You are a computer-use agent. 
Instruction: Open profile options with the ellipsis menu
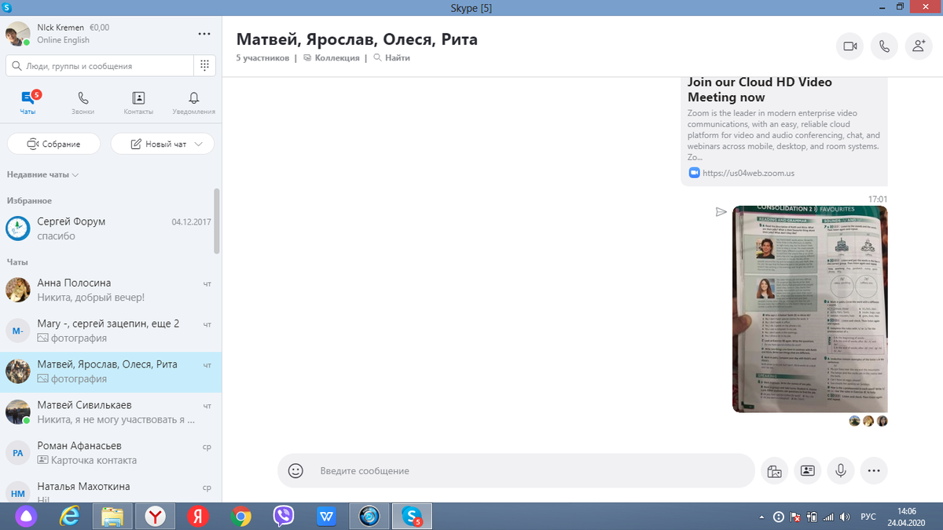[x=204, y=34]
